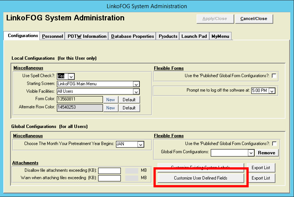Open the log off time dropdown
294x197 pixels.
tap(272, 91)
